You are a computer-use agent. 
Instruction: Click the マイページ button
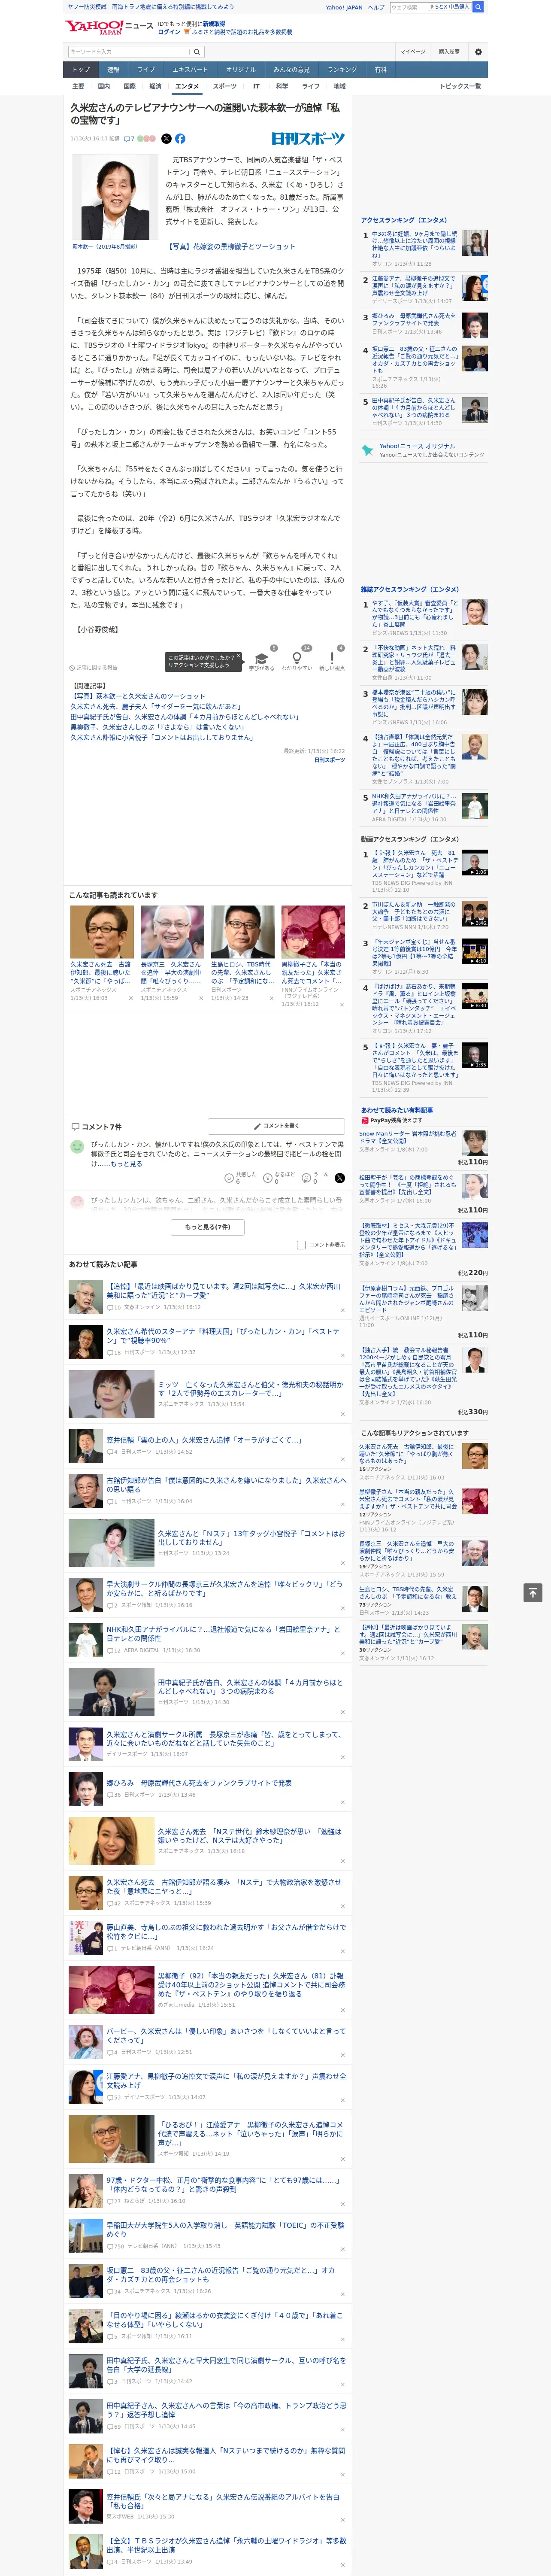pos(412,52)
